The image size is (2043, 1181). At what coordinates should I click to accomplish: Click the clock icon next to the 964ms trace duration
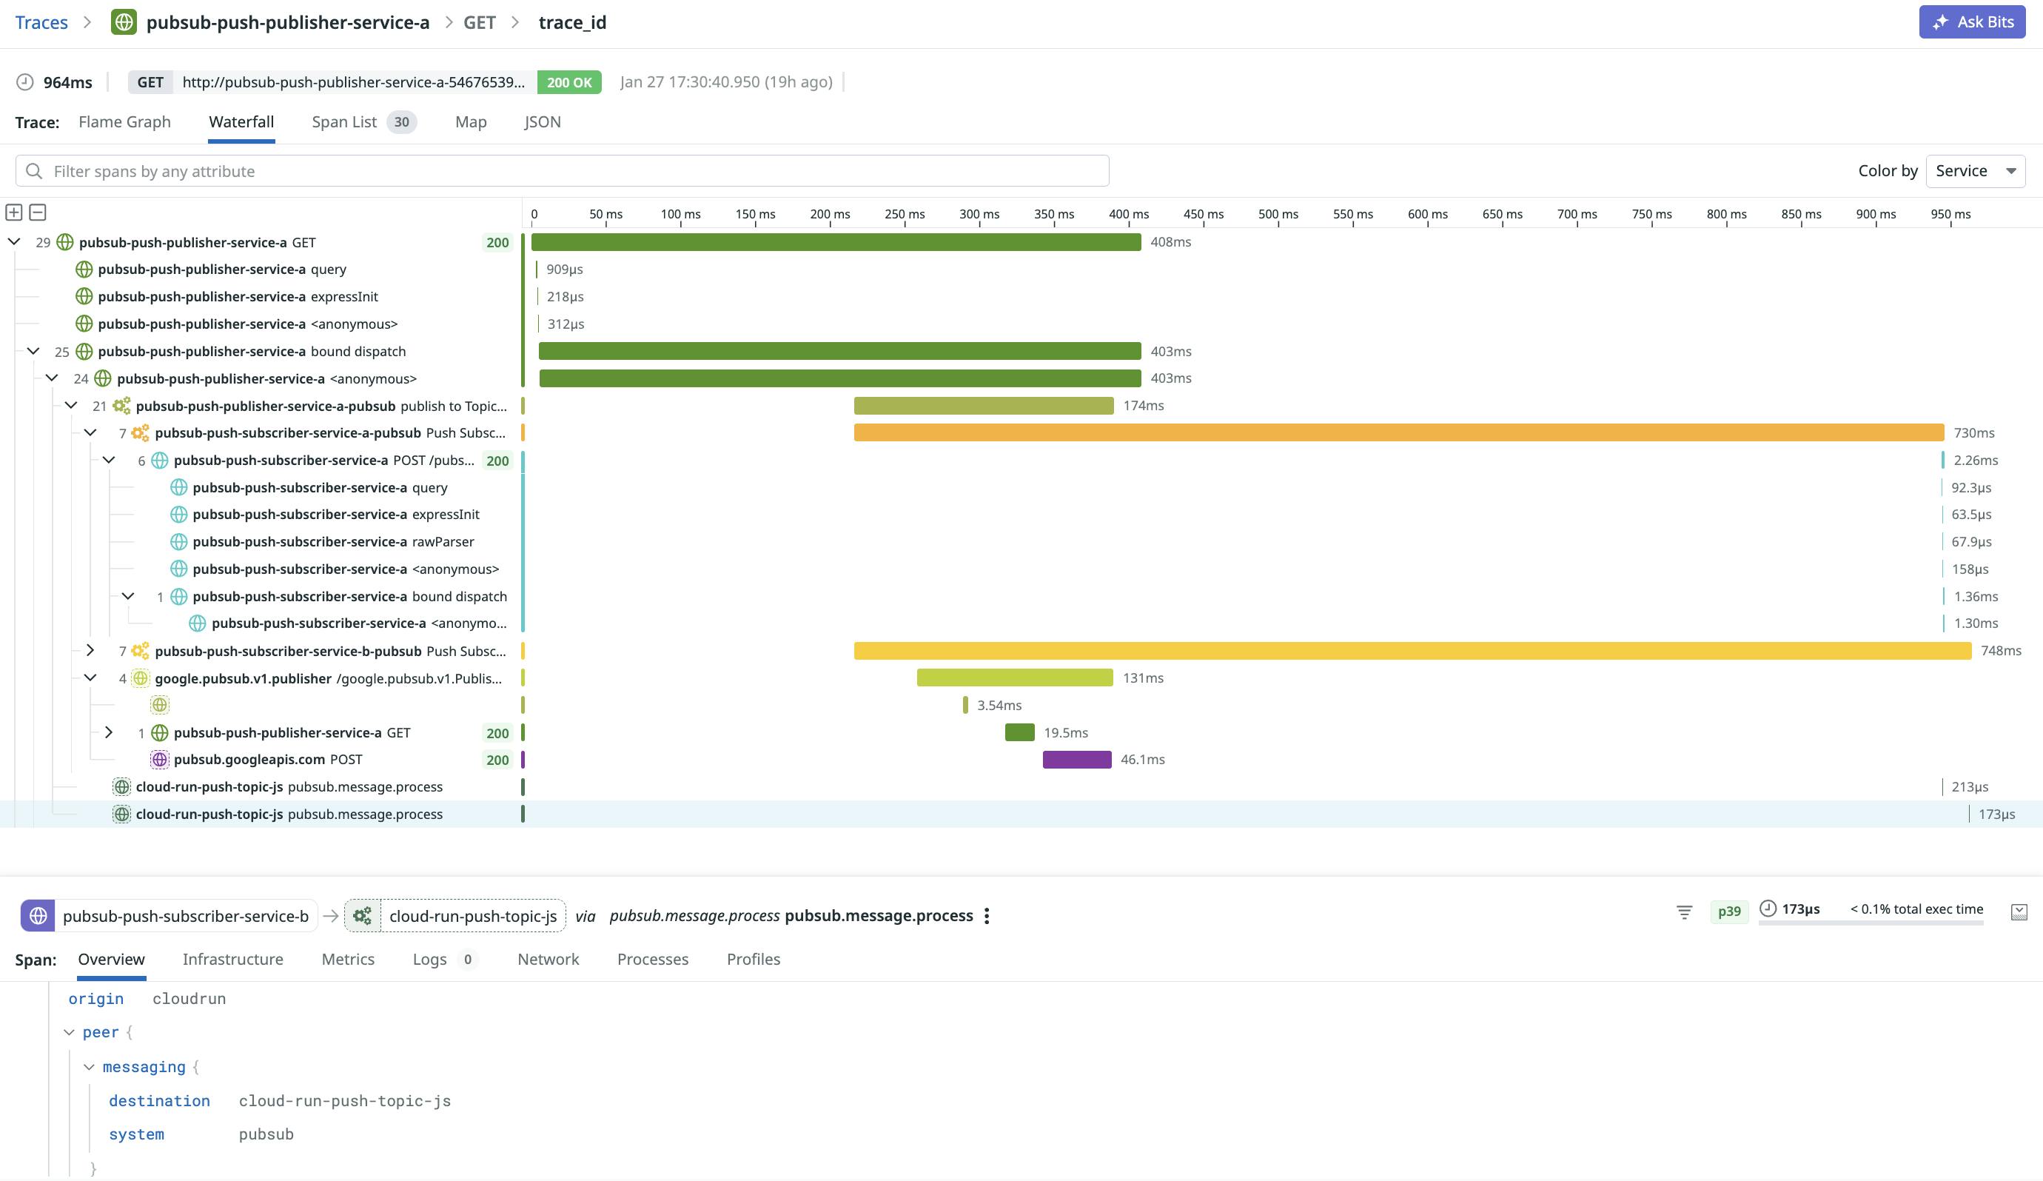coord(24,81)
